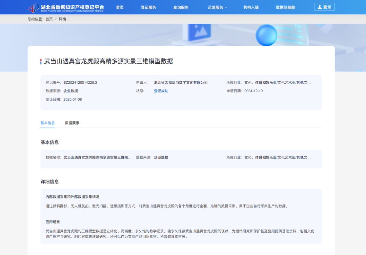Open 首页 in the top navigation
The image size is (366, 255).
click(119, 7)
